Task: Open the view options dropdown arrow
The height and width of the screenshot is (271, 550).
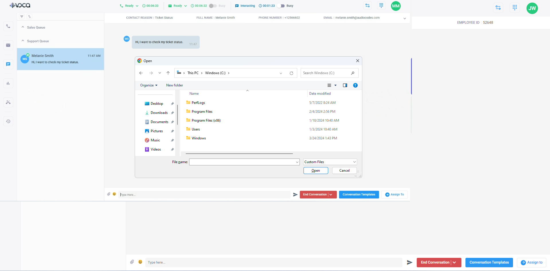Action: click(336, 85)
